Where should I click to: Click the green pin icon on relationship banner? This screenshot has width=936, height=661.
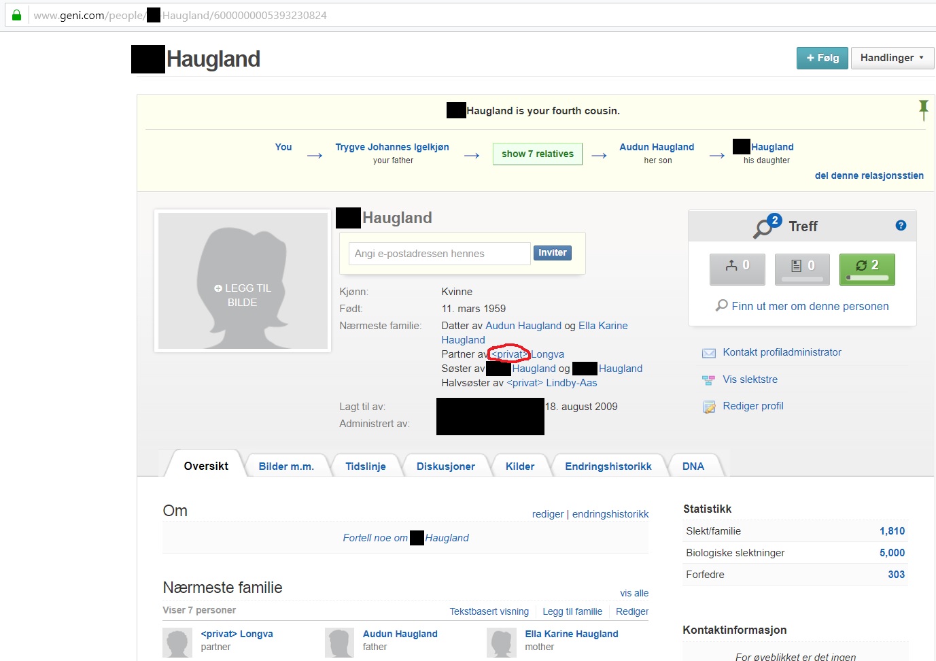[x=923, y=109]
